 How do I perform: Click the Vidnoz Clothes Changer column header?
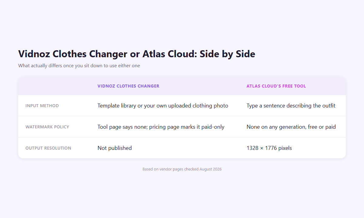[x=128, y=86]
